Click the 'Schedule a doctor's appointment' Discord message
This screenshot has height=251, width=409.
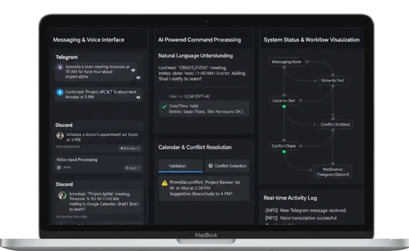point(102,137)
